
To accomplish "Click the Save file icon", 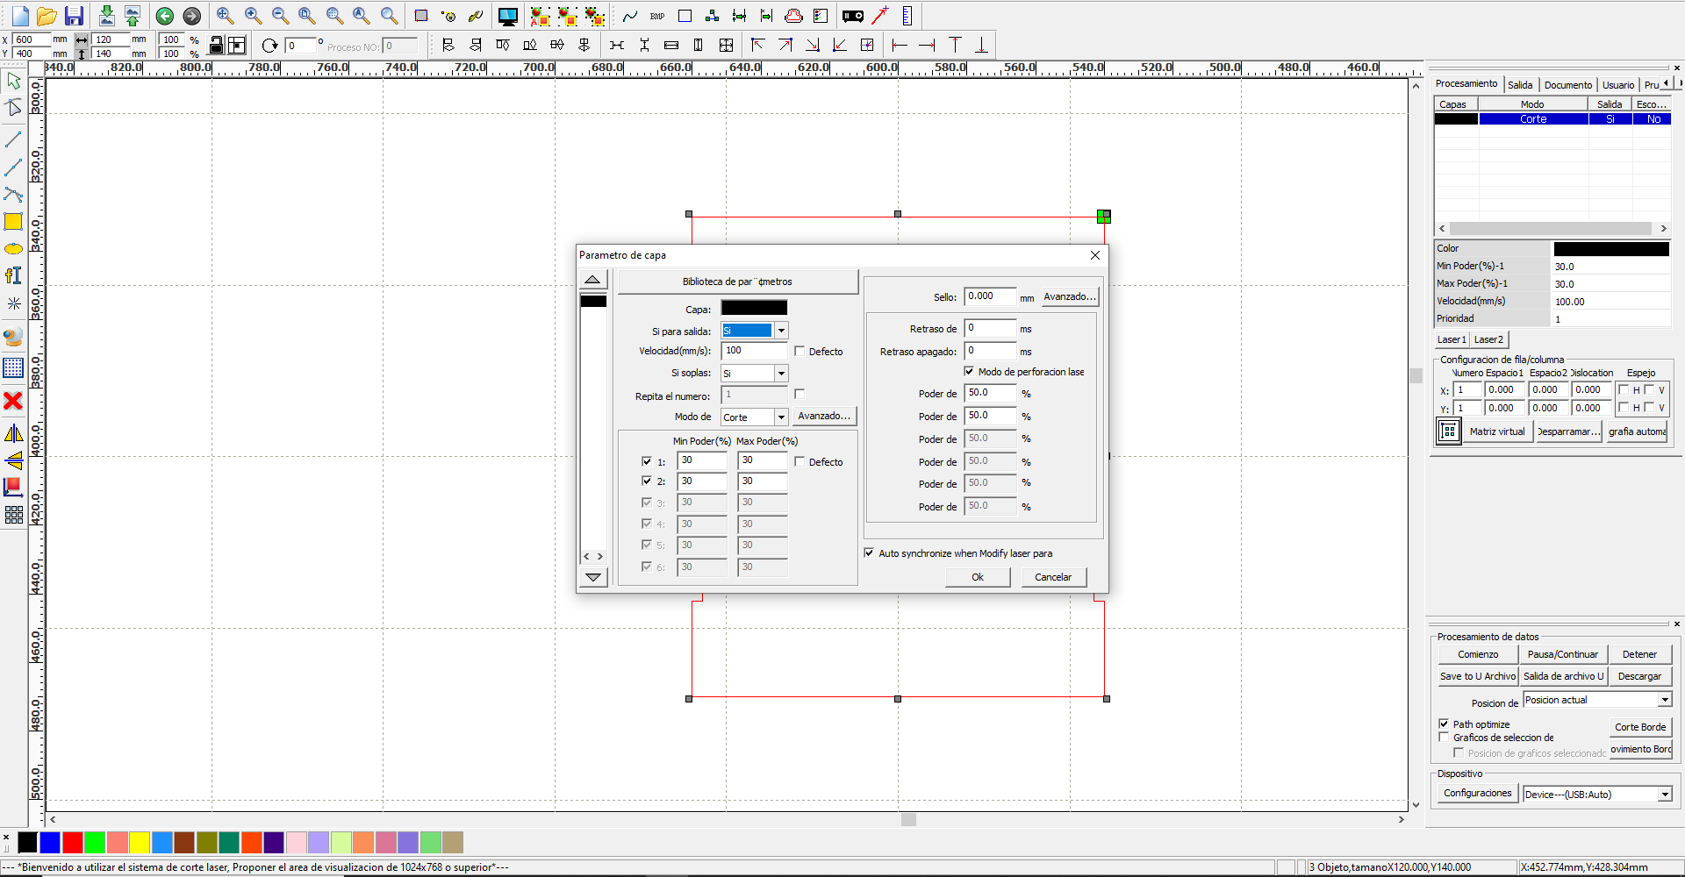I will click(x=74, y=16).
